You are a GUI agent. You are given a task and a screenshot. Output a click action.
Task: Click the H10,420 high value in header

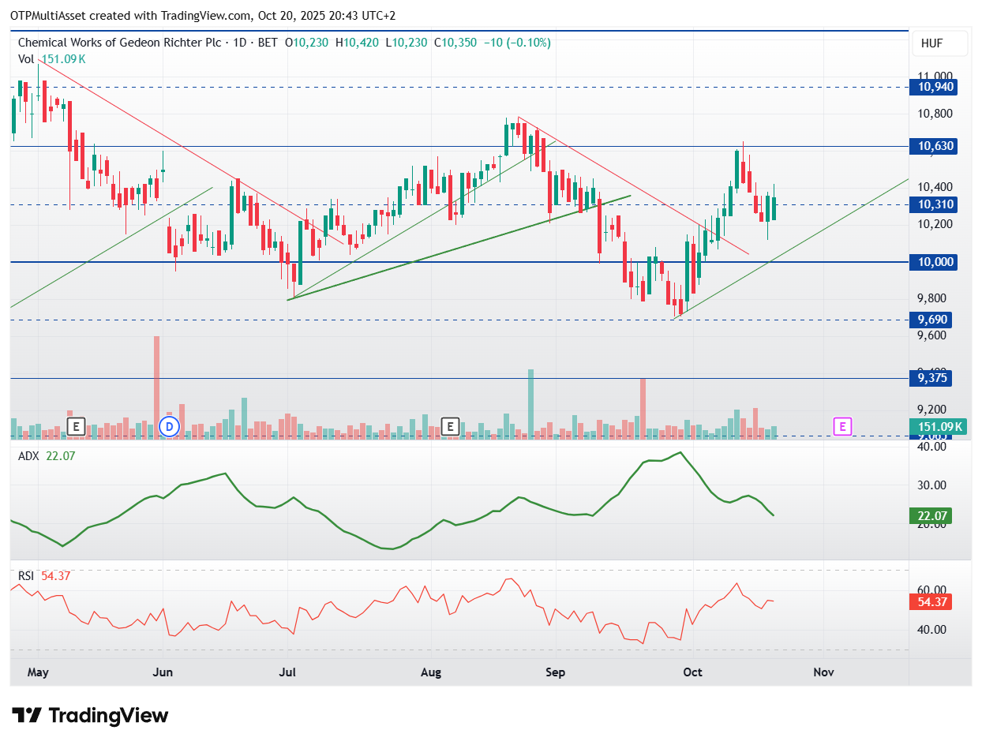(x=358, y=43)
